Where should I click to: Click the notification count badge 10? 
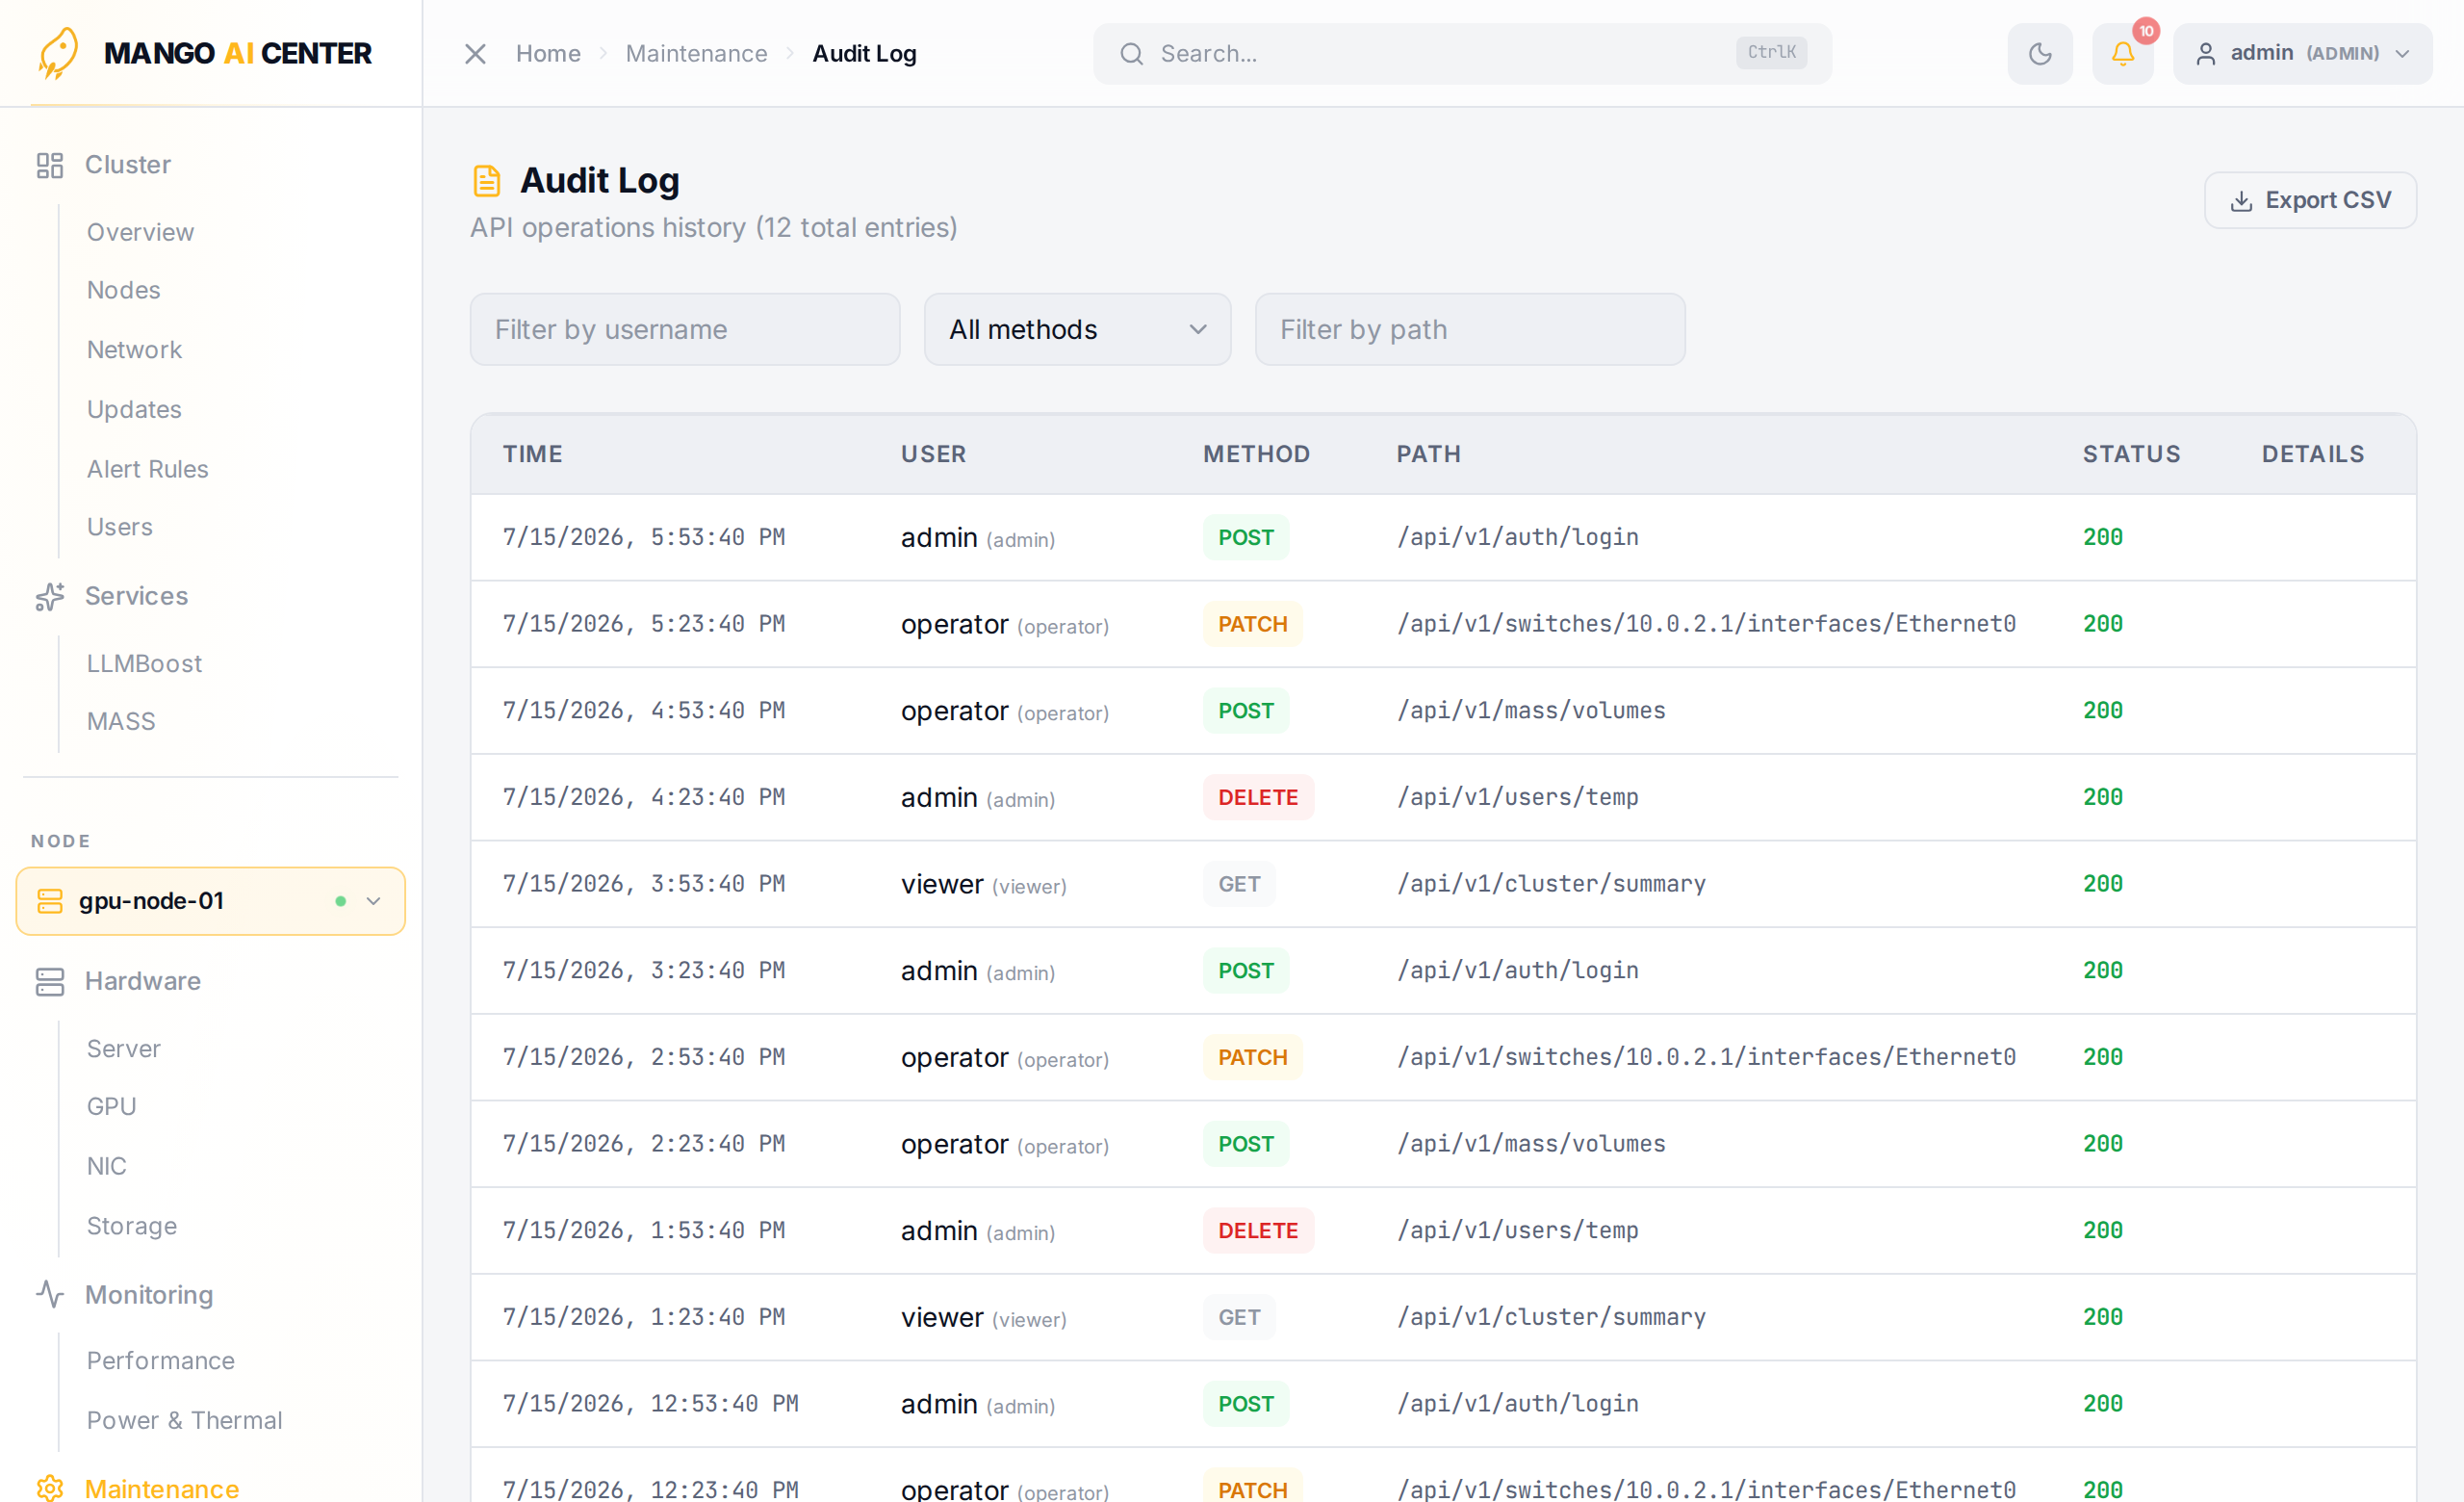click(x=2145, y=31)
